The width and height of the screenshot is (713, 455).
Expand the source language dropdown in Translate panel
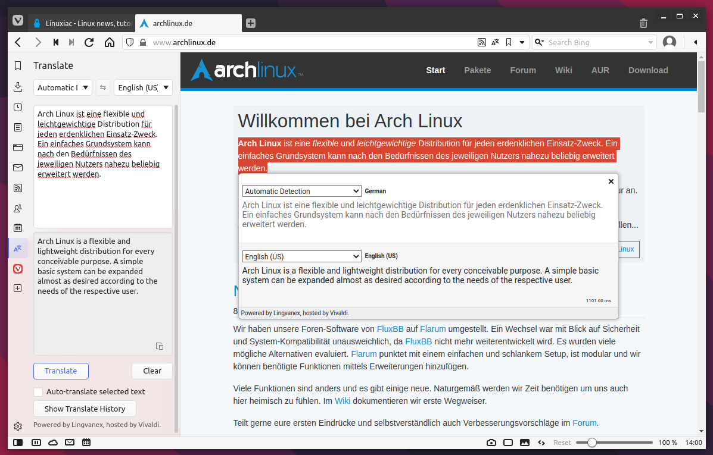(63, 87)
